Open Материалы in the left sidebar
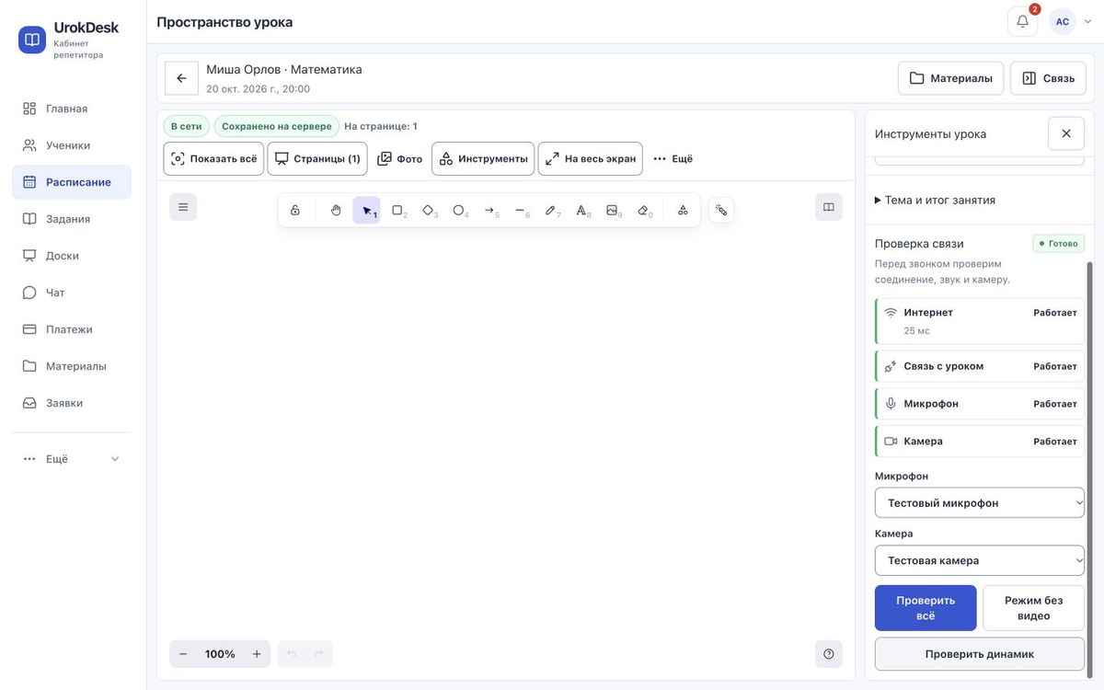Screen dimensions: 1104x690 (x=72, y=366)
